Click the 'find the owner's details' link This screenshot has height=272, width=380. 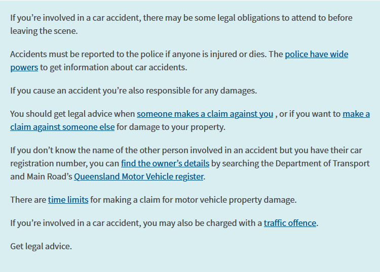pos(165,163)
